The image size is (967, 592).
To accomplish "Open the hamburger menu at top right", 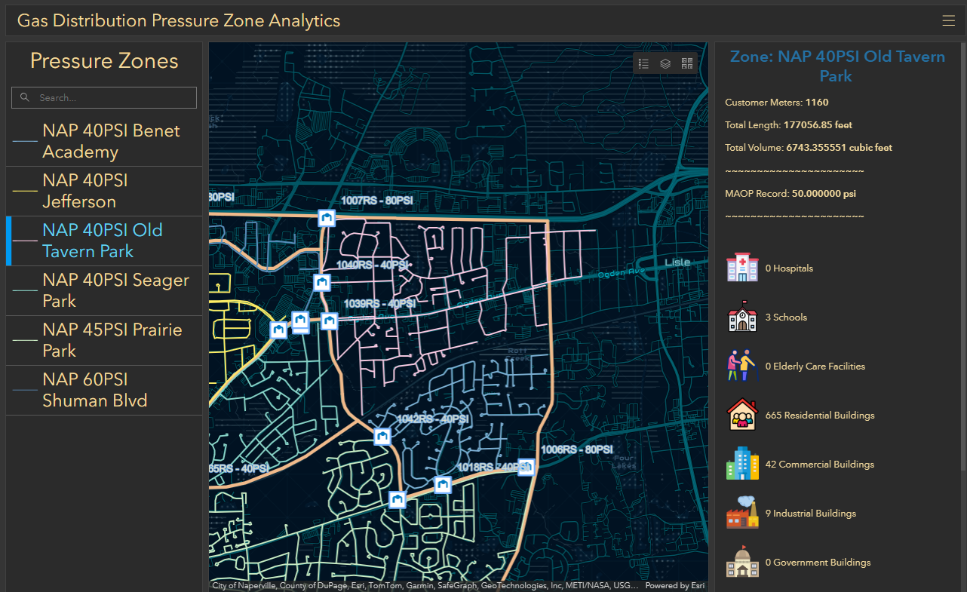I will click(948, 20).
